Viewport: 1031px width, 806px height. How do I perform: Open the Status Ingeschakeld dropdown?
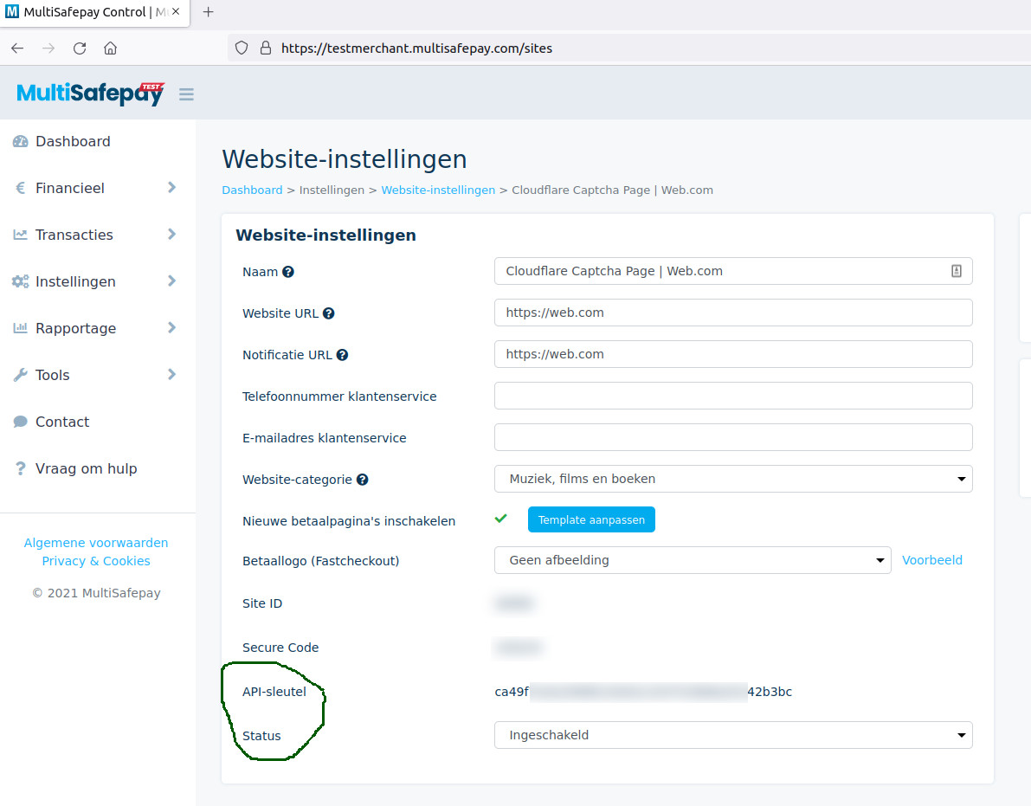pyautogui.click(x=733, y=735)
